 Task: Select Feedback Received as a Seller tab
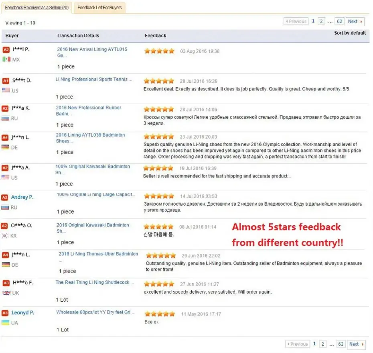36,8
